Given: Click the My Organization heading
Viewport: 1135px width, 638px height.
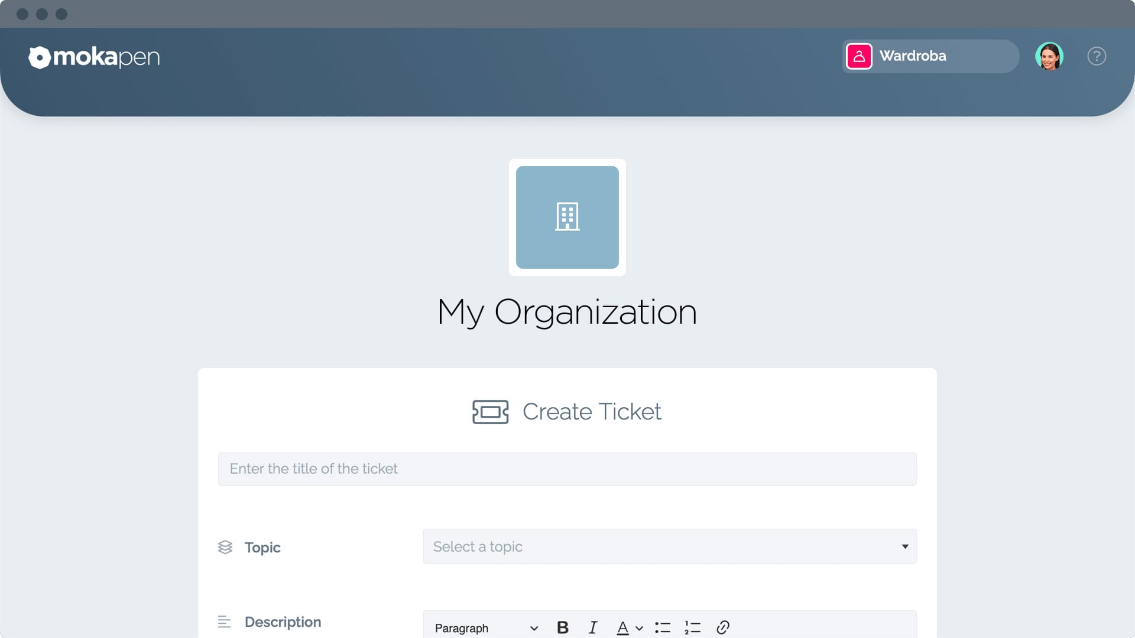Looking at the screenshot, I should (567, 312).
